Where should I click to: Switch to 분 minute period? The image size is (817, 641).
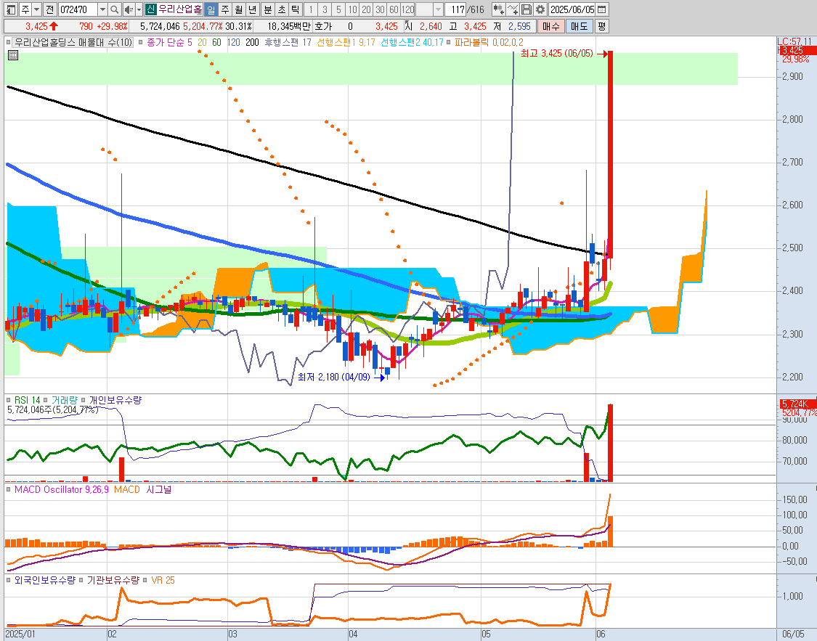[268, 9]
